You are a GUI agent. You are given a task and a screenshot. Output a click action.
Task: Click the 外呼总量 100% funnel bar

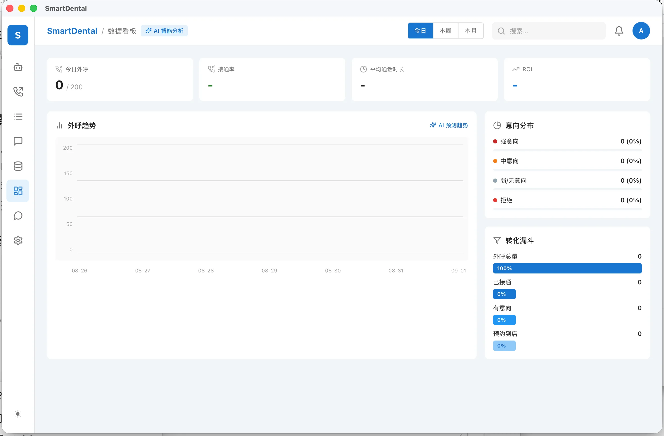coord(567,268)
